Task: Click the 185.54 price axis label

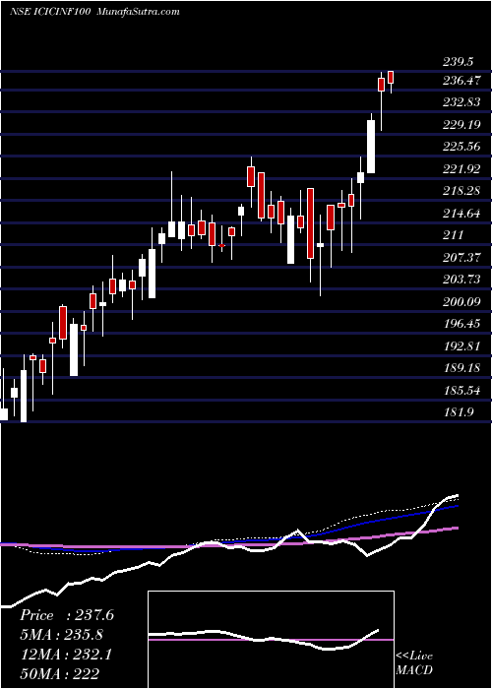Action: [461, 391]
